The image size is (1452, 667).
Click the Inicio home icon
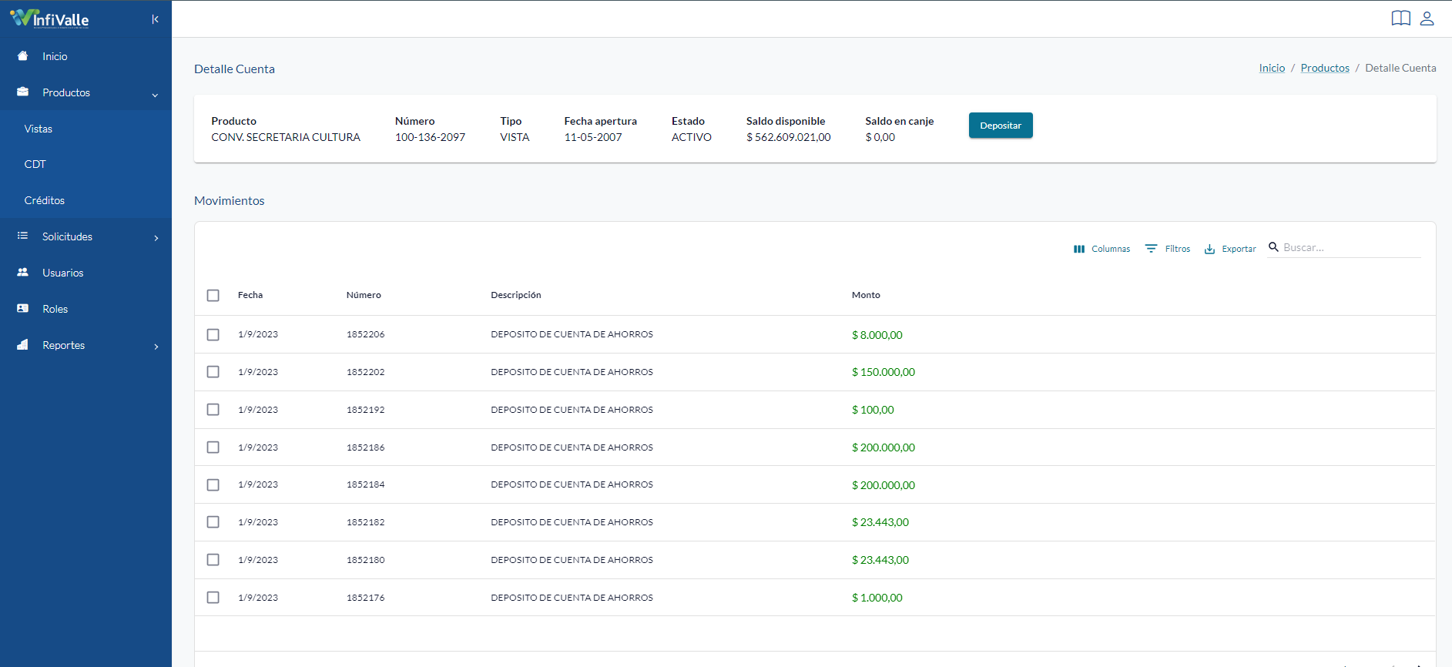pyautogui.click(x=23, y=56)
